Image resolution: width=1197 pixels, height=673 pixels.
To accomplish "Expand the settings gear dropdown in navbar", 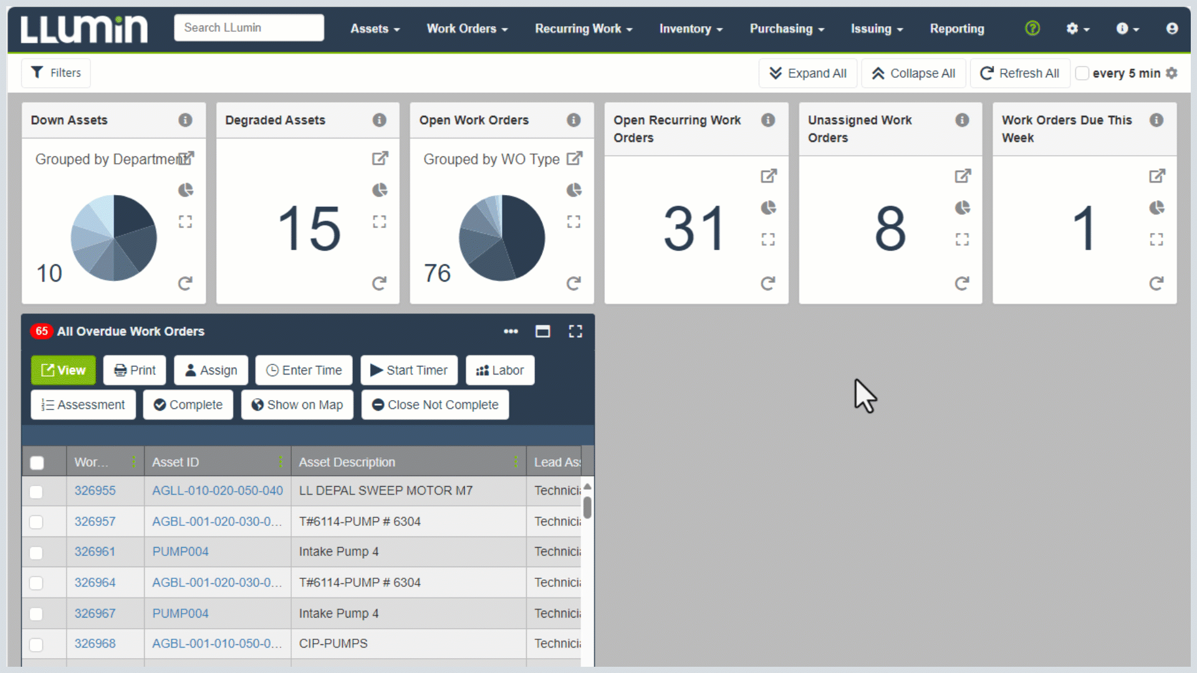I will pos(1077,29).
